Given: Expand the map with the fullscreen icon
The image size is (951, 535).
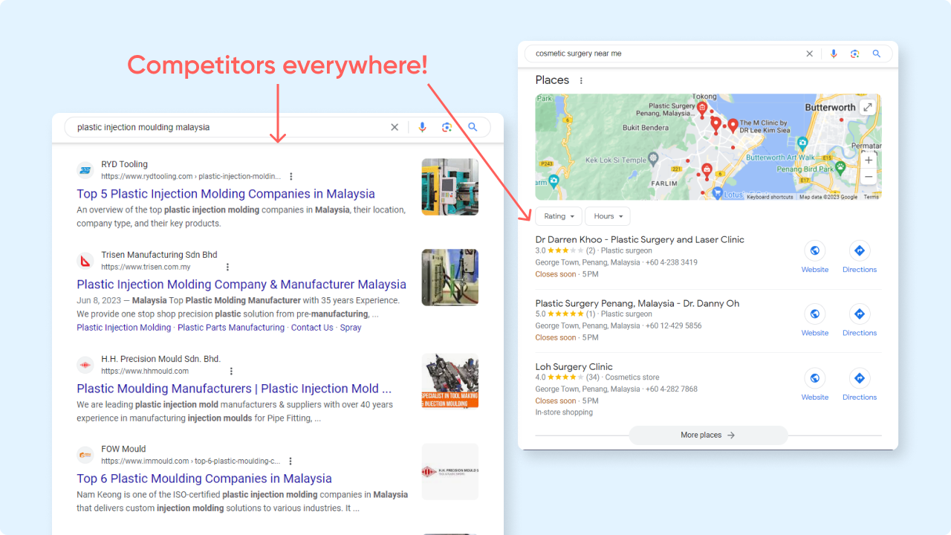Looking at the screenshot, I should click(868, 107).
